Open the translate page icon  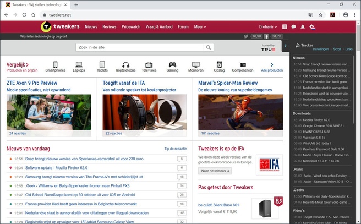(310, 15)
